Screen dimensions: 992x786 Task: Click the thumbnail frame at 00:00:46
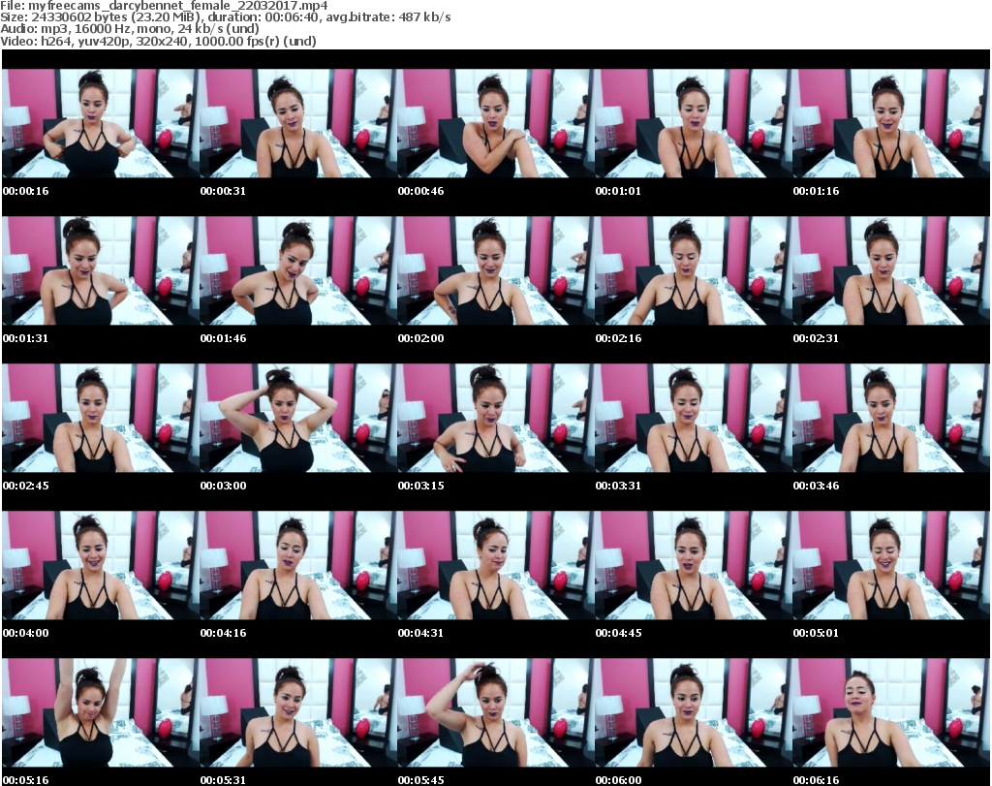click(495, 123)
